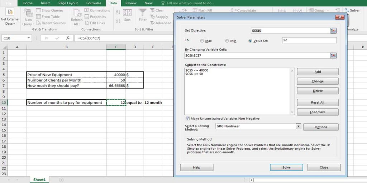This screenshot has width=367, height=183.
Task: Sort Z to A descending icon
Action: pyautogui.click(x=118, y=21)
